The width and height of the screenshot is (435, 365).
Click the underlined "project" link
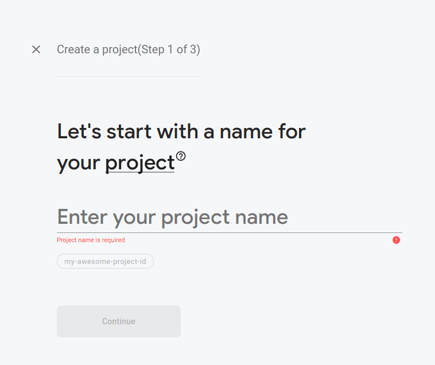[139, 164]
